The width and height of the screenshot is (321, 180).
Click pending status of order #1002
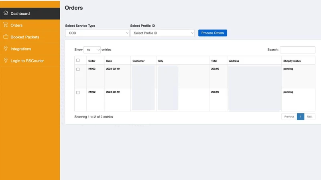pos(288,92)
